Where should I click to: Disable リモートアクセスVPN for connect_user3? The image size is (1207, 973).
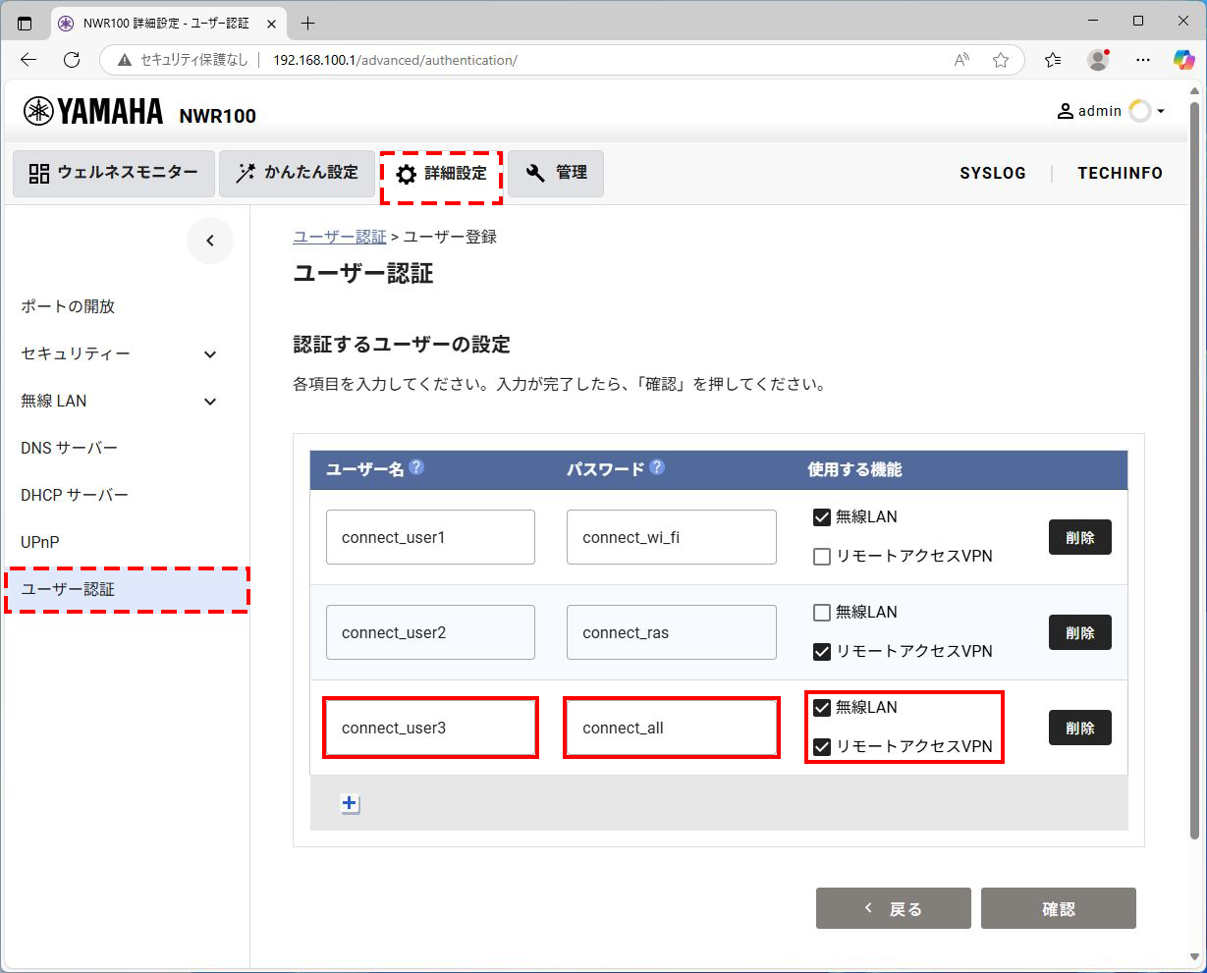tap(822, 746)
